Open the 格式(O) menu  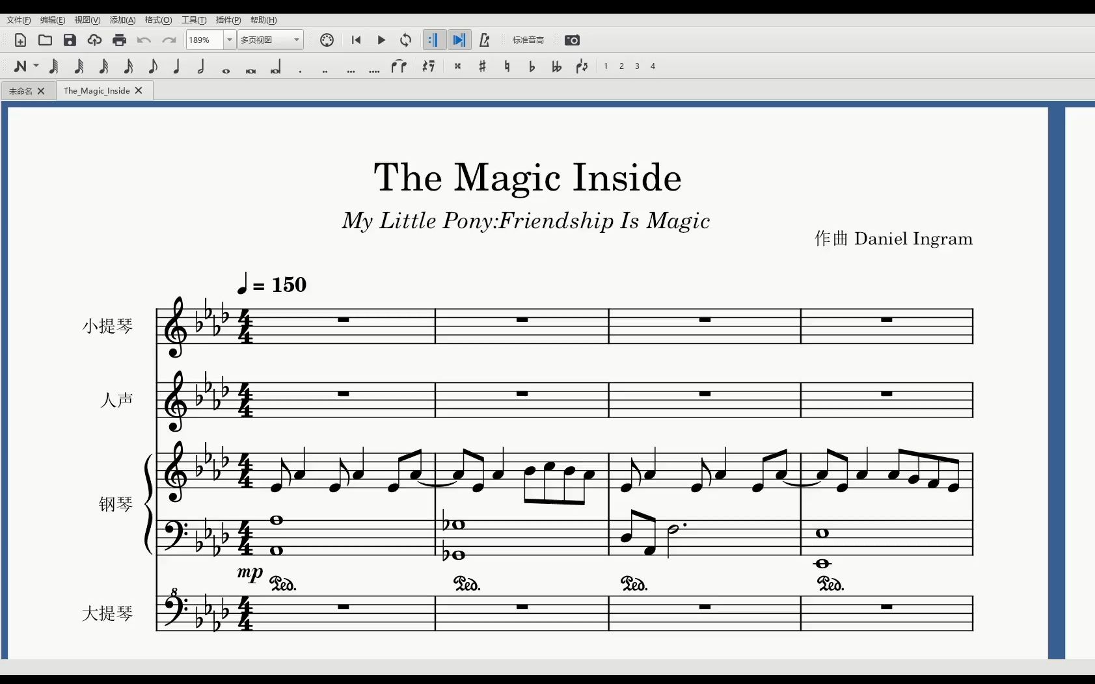[x=158, y=20]
